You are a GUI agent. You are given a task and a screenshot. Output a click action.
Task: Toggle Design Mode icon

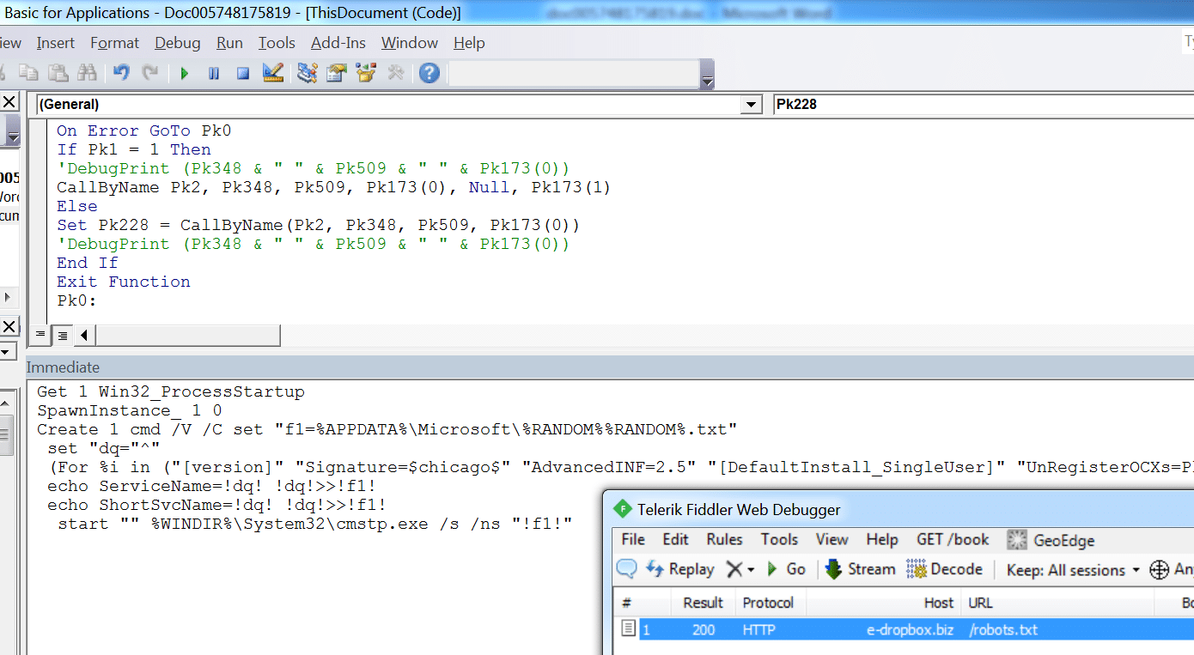point(273,73)
